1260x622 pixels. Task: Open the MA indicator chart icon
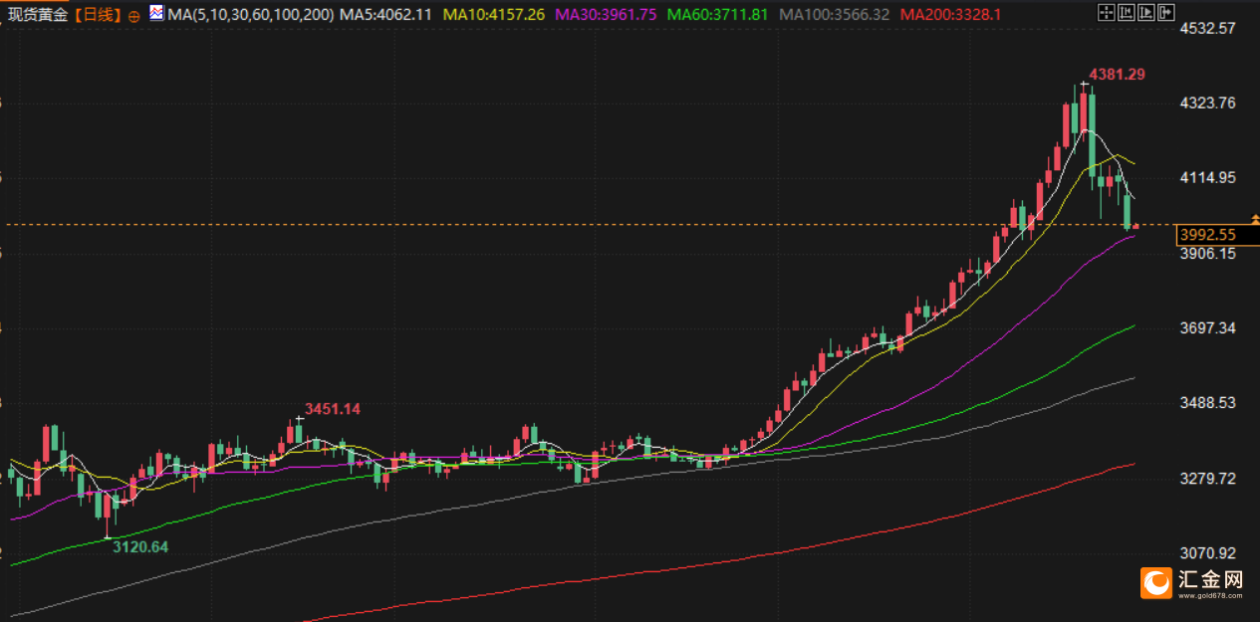click(x=157, y=13)
